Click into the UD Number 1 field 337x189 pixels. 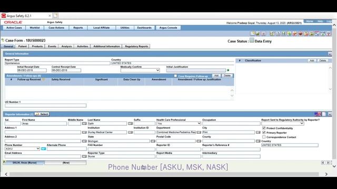[46, 106]
